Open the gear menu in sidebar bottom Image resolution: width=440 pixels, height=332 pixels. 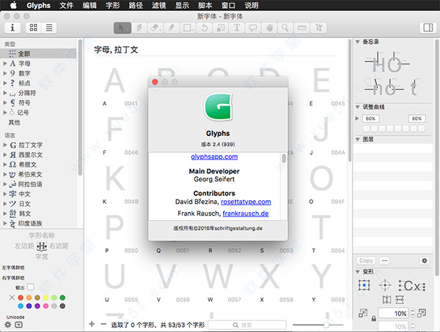pos(8,325)
